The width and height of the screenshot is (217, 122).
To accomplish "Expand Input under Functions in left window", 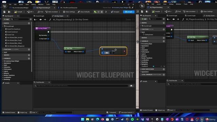I will pos(3,52).
